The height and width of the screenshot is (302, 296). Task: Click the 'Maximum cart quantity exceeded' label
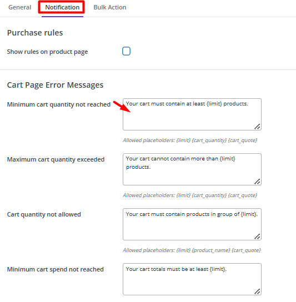56,159
